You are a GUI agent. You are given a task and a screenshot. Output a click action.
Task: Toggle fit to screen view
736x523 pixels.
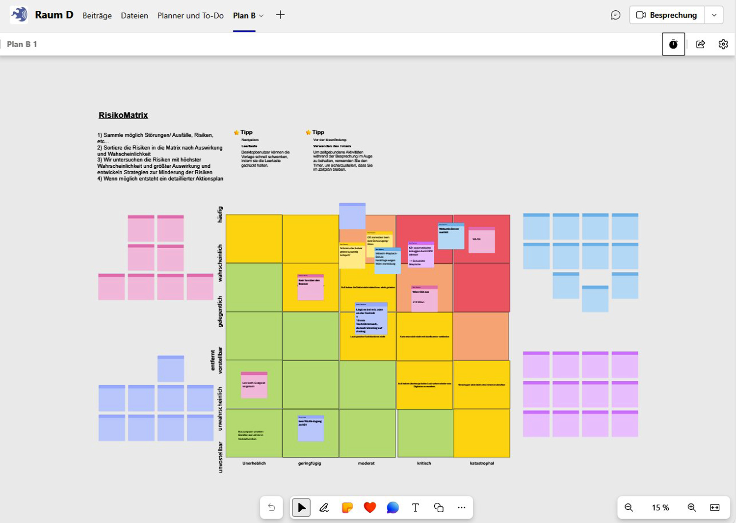click(715, 508)
